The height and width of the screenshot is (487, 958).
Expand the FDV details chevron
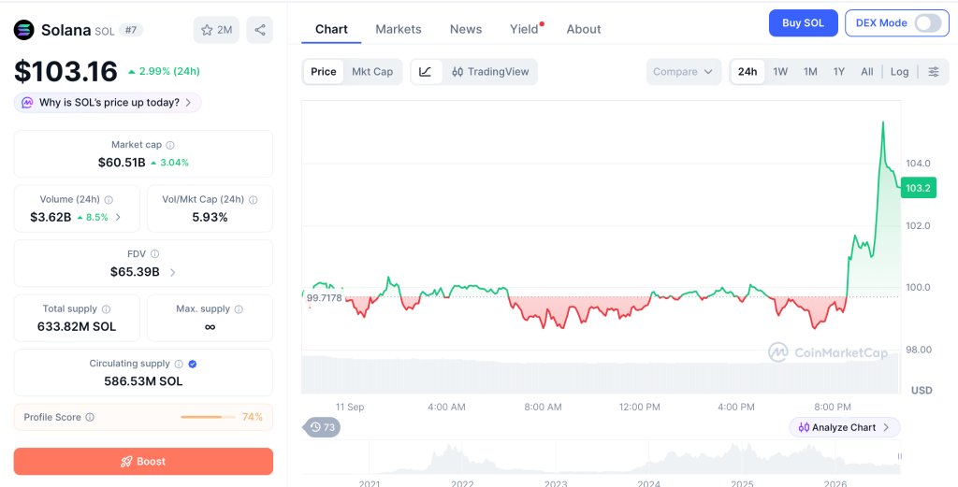coord(173,272)
